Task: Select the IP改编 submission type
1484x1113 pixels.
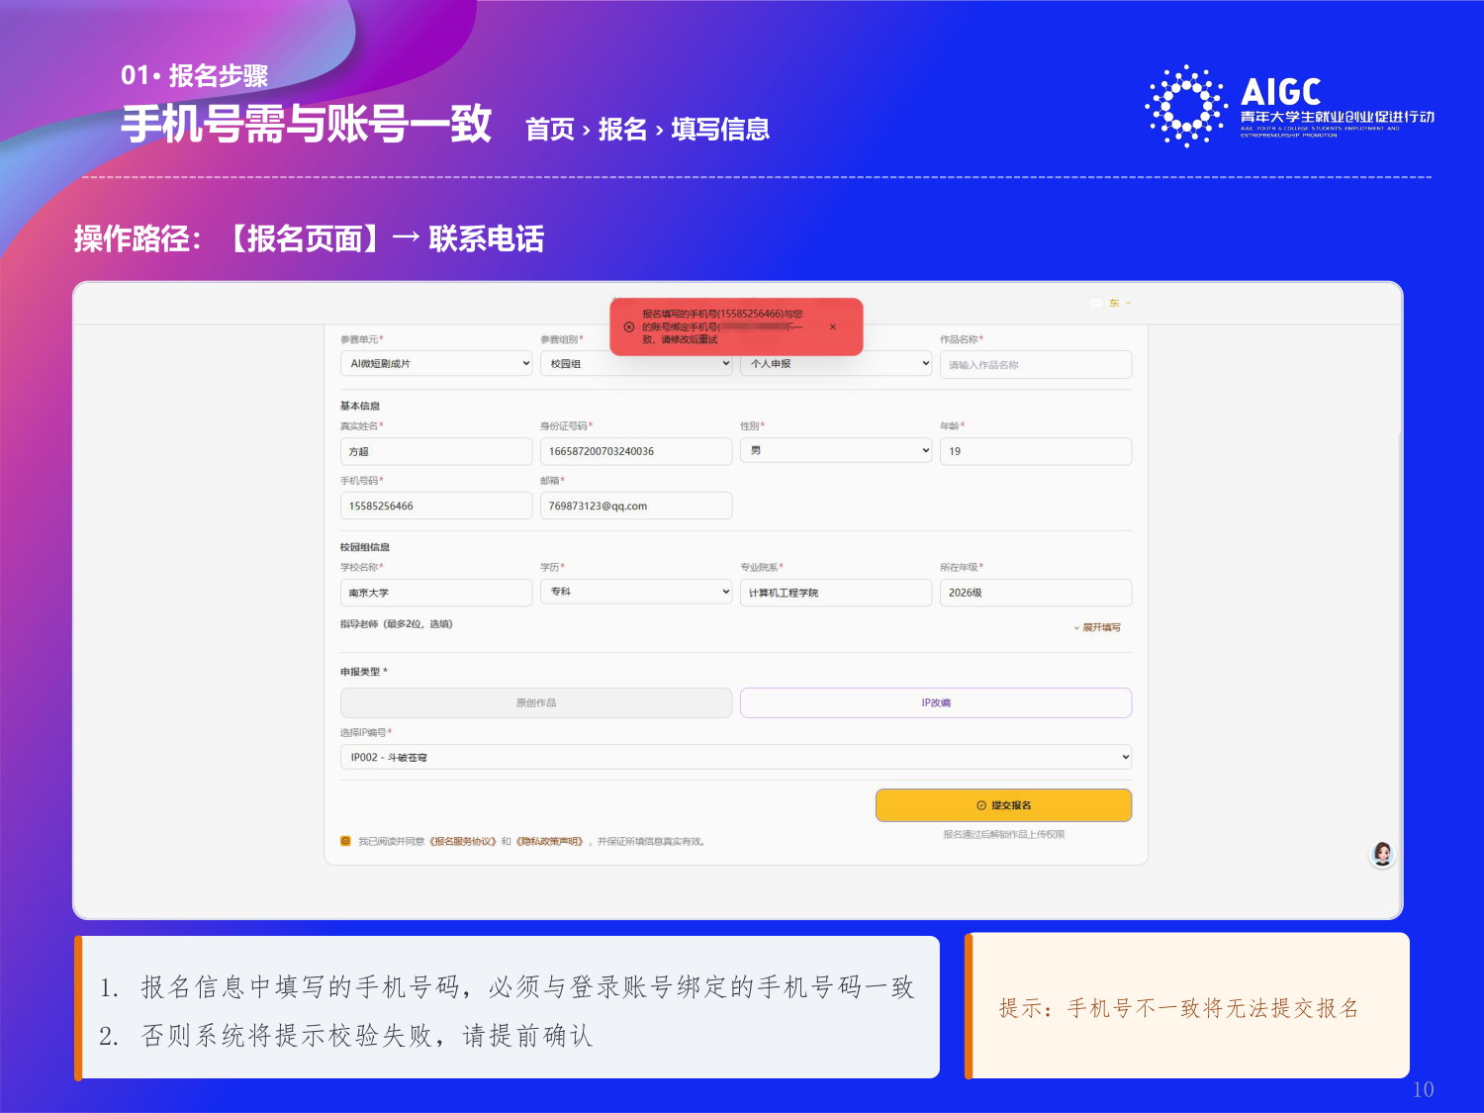Action: (x=936, y=702)
